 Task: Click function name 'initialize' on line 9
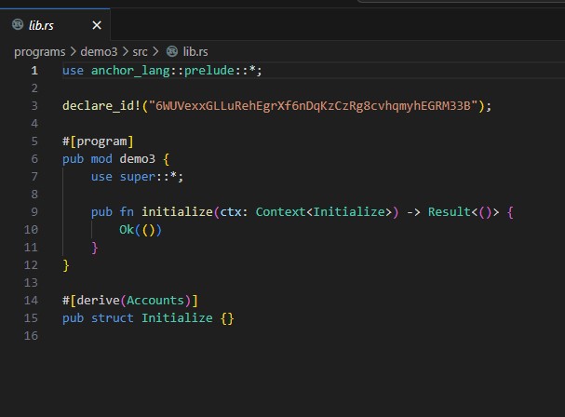tap(177, 212)
